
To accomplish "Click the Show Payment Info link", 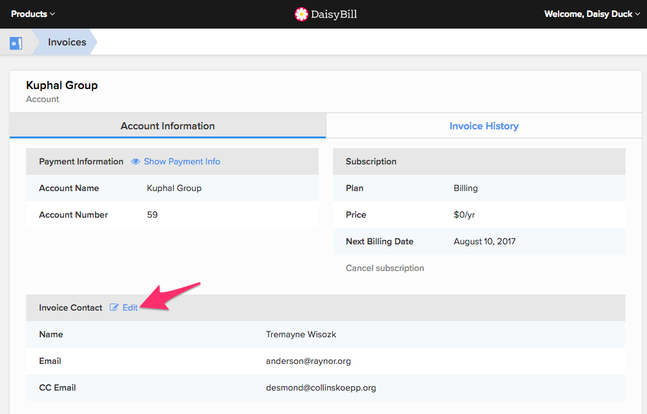I will coord(181,162).
